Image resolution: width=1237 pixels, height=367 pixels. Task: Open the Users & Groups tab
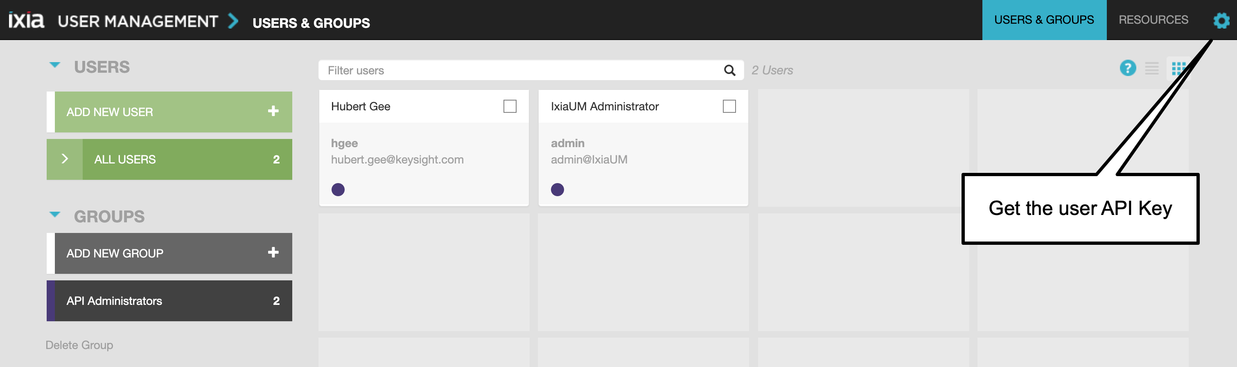click(1044, 20)
